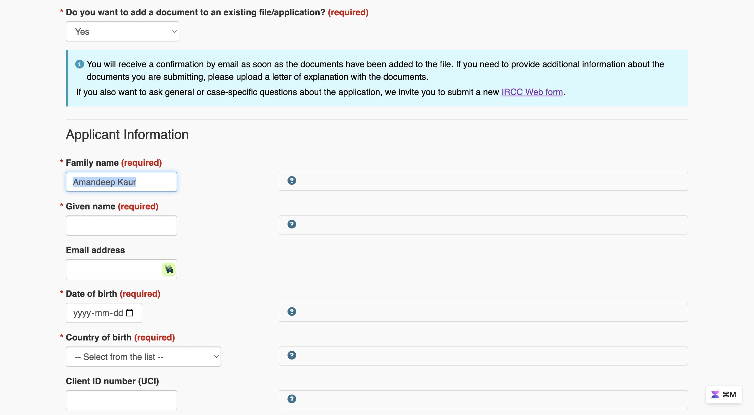This screenshot has width=754, height=415.
Task: Follow the IRCC Web form link
Action: (x=532, y=92)
